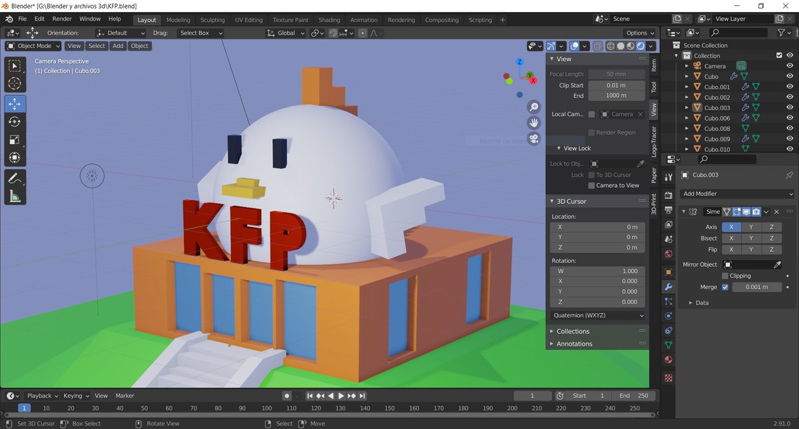This screenshot has width=799, height=429.
Task: Open the Add Modifier dropdown
Action: [x=737, y=193]
